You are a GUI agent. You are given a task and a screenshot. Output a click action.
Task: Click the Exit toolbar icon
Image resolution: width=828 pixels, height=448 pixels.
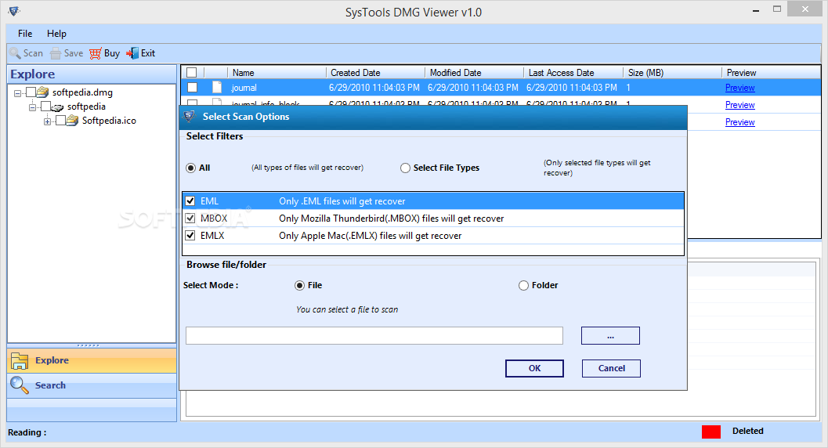[132, 53]
